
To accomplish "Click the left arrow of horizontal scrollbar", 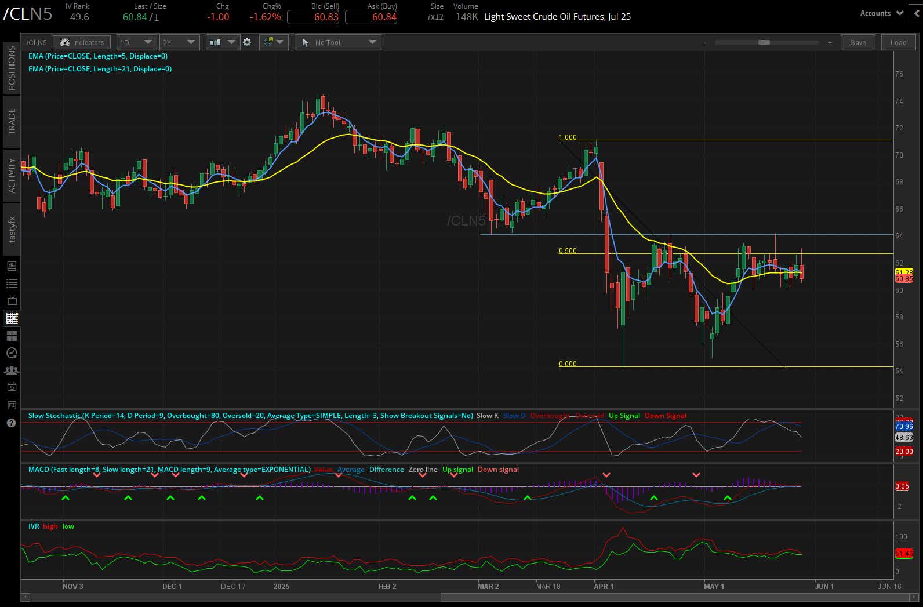I will pos(25,597).
